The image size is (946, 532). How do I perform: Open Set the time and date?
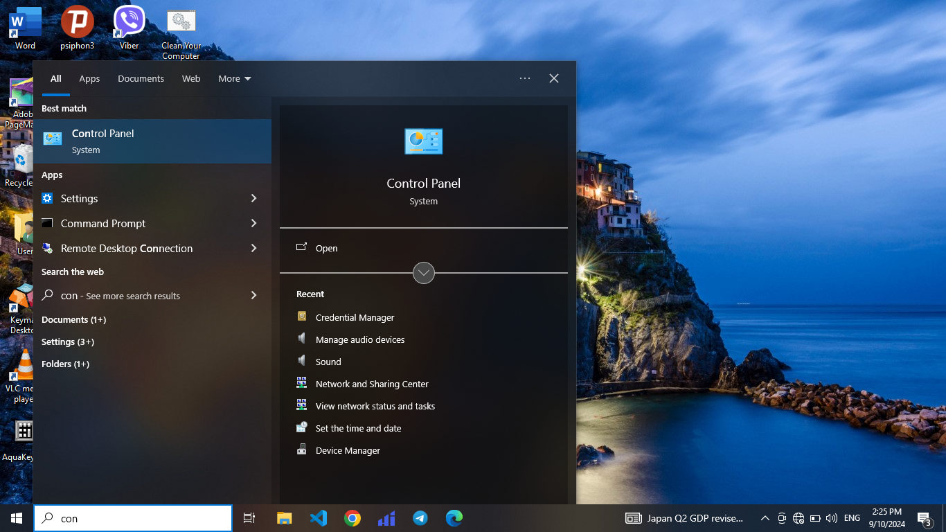(x=358, y=428)
